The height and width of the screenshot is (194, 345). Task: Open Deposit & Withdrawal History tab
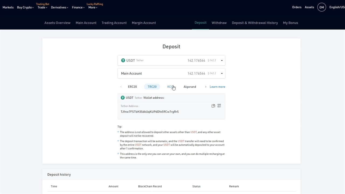[255, 23]
